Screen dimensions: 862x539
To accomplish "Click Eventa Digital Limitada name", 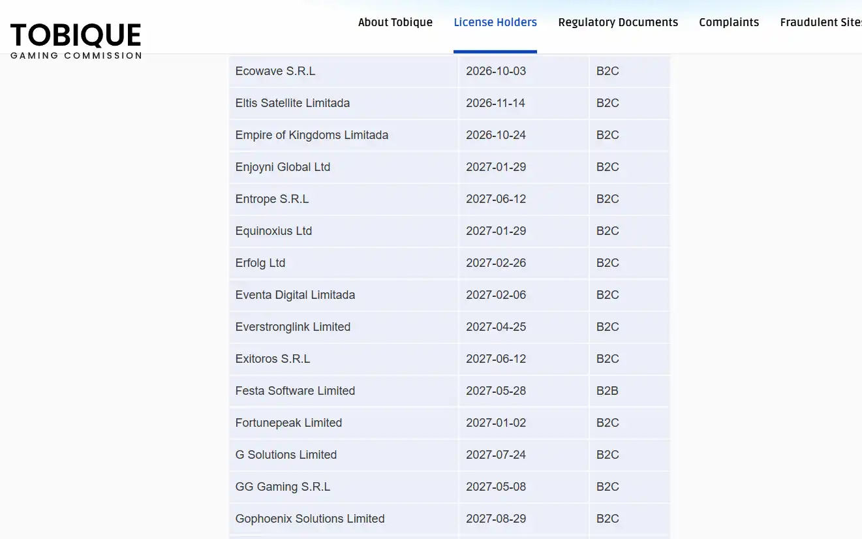I will [295, 295].
